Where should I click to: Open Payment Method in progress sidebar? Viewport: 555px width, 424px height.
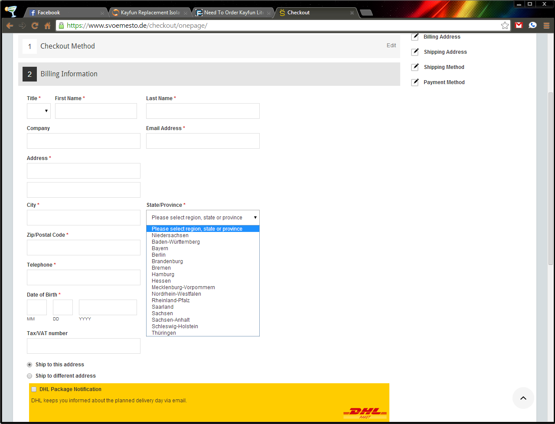(x=444, y=82)
